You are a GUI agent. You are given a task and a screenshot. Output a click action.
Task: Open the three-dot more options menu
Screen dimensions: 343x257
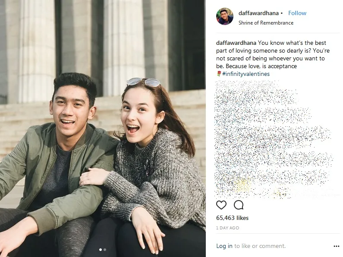337,246
